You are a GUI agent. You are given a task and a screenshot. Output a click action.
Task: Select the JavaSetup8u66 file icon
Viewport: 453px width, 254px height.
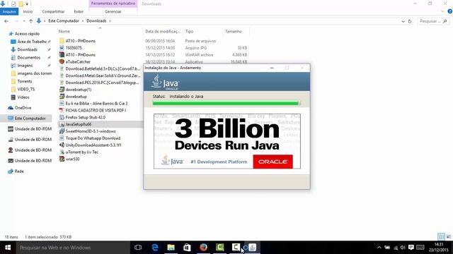coord(62,124)
